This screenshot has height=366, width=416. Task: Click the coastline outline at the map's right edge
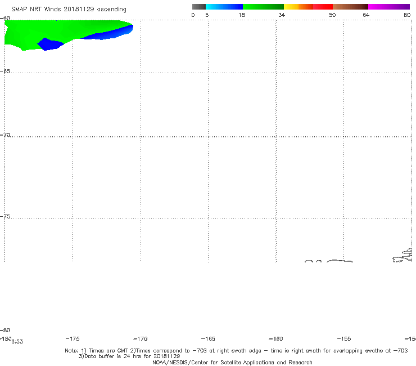click(x=402, y=255)
